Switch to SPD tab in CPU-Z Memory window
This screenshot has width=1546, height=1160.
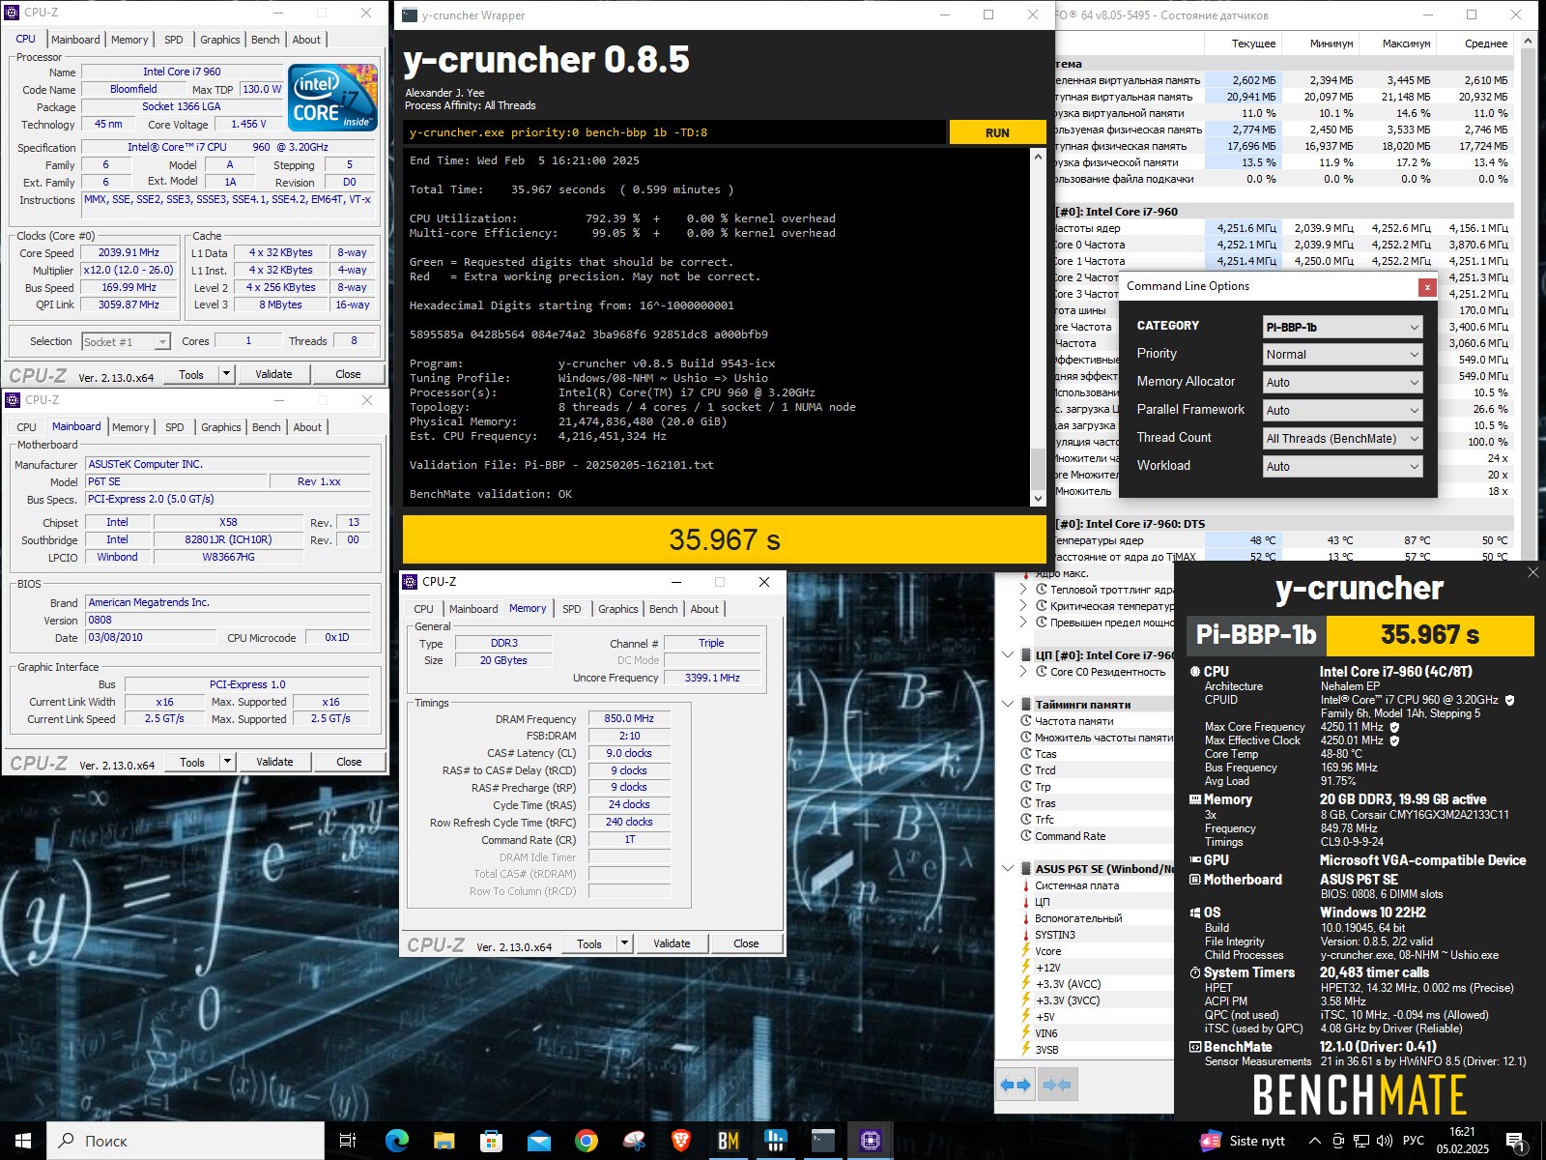pyautogui.click(x=572, y=609)
